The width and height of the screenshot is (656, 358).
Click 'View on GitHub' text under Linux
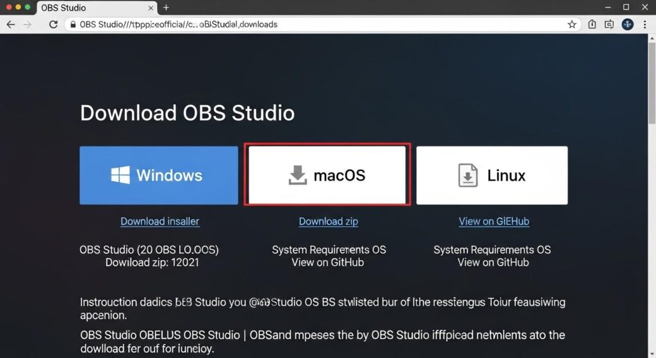pos(493,263)
